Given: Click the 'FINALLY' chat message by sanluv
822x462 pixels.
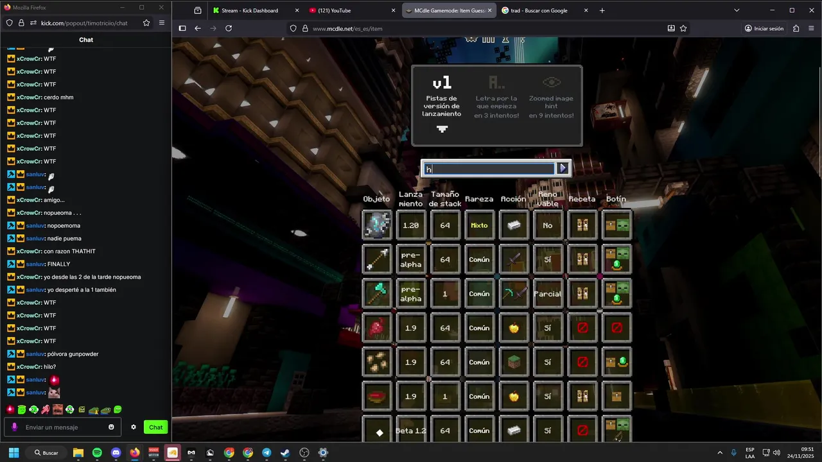Looking at the screenshot, I should (x=58, y=264).
